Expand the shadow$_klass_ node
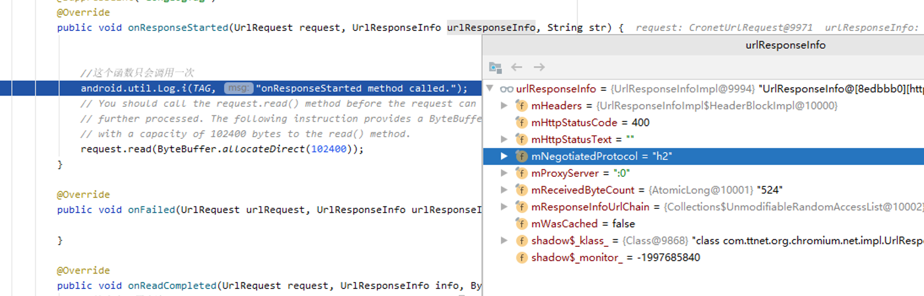Screen dimensions: 924x296 click(504, 241)
